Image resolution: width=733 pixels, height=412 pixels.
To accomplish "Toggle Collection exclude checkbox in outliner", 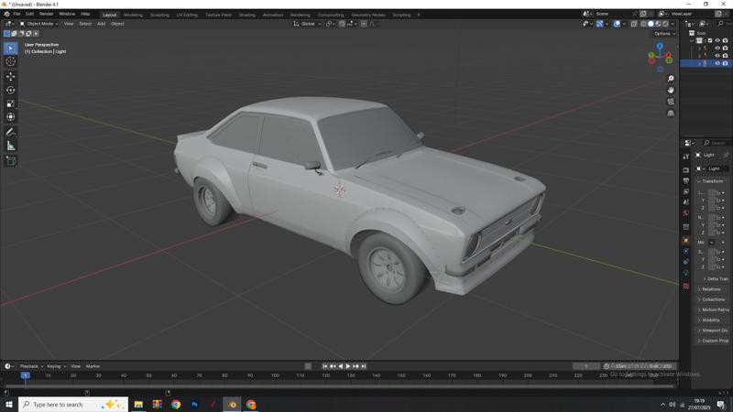I will pyautogui.click(x=709, y=40).
